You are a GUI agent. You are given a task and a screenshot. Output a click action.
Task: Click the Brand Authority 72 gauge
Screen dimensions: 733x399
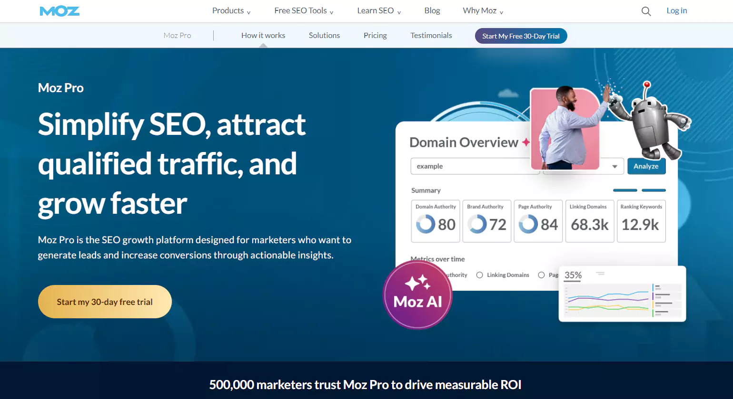pyautogui.click(x=476, y=224)
